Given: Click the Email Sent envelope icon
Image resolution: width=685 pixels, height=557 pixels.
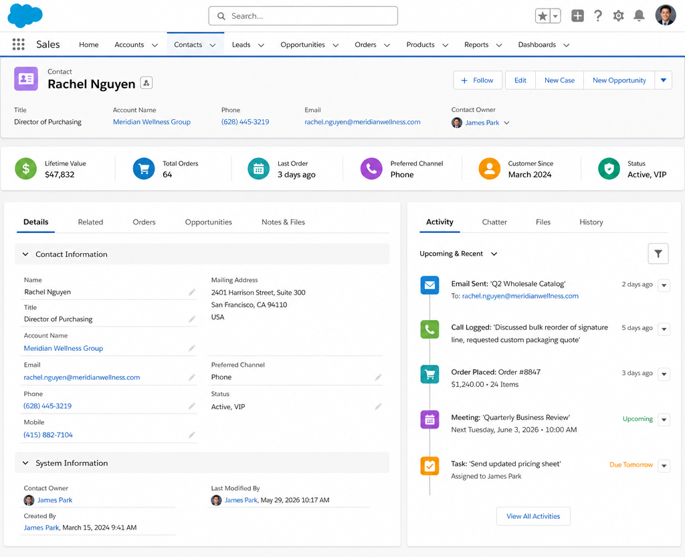Looking at the screenshot, I should coord(429,285).
